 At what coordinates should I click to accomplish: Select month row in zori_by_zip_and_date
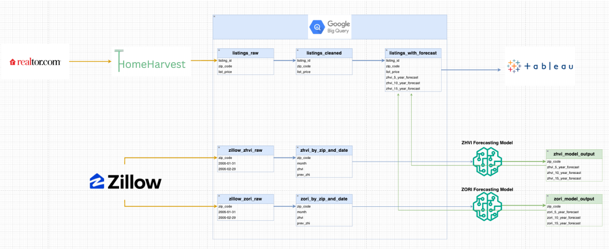click(x=324, y=212)
